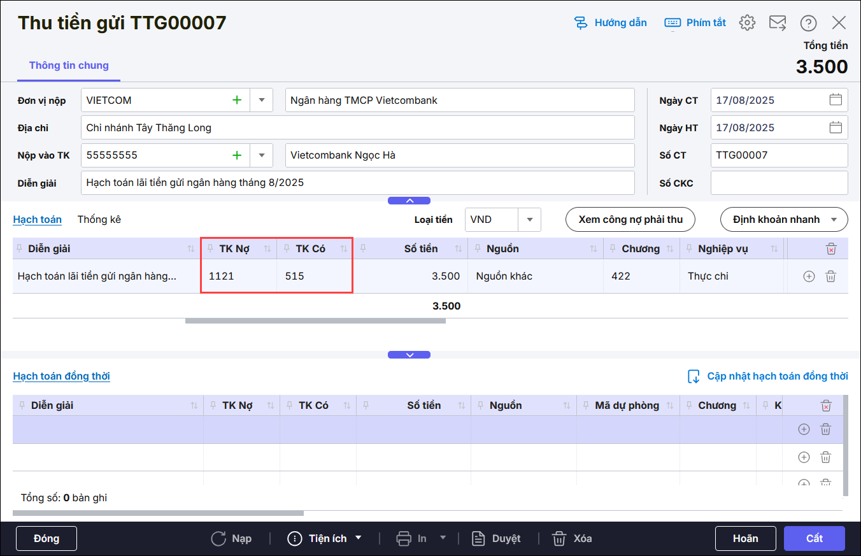Click green plus next to VIETCOM
The image size is (861, 556).
(x=237, y=100)
